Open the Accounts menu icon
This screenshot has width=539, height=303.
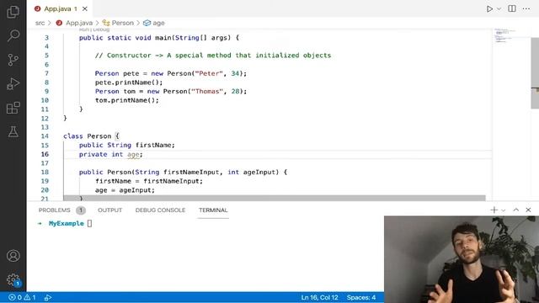(13, 256)
